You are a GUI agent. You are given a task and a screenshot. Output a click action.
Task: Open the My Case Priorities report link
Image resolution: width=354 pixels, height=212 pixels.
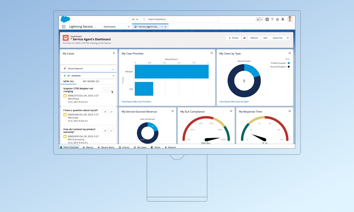click(137, 101)
